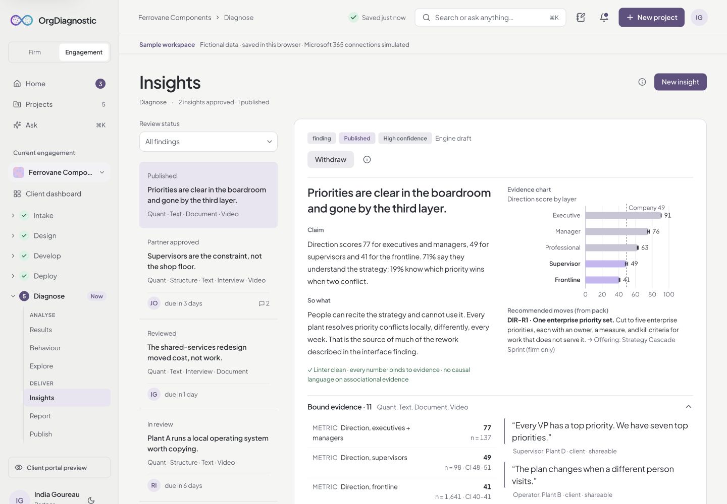Screen dimensions: 727x504
Task: Focus the Search or ask anything field
Action: 490,18
